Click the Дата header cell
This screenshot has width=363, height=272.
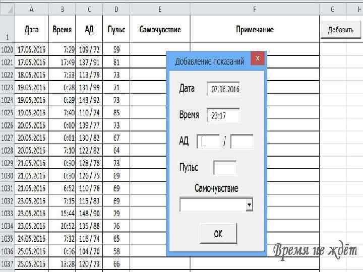(31, 29)
